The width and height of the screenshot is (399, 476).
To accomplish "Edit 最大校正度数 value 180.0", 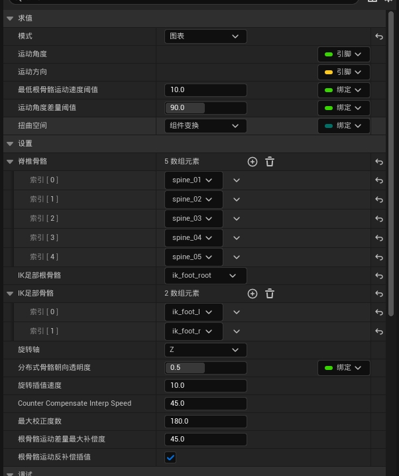I will click(205, 422).
